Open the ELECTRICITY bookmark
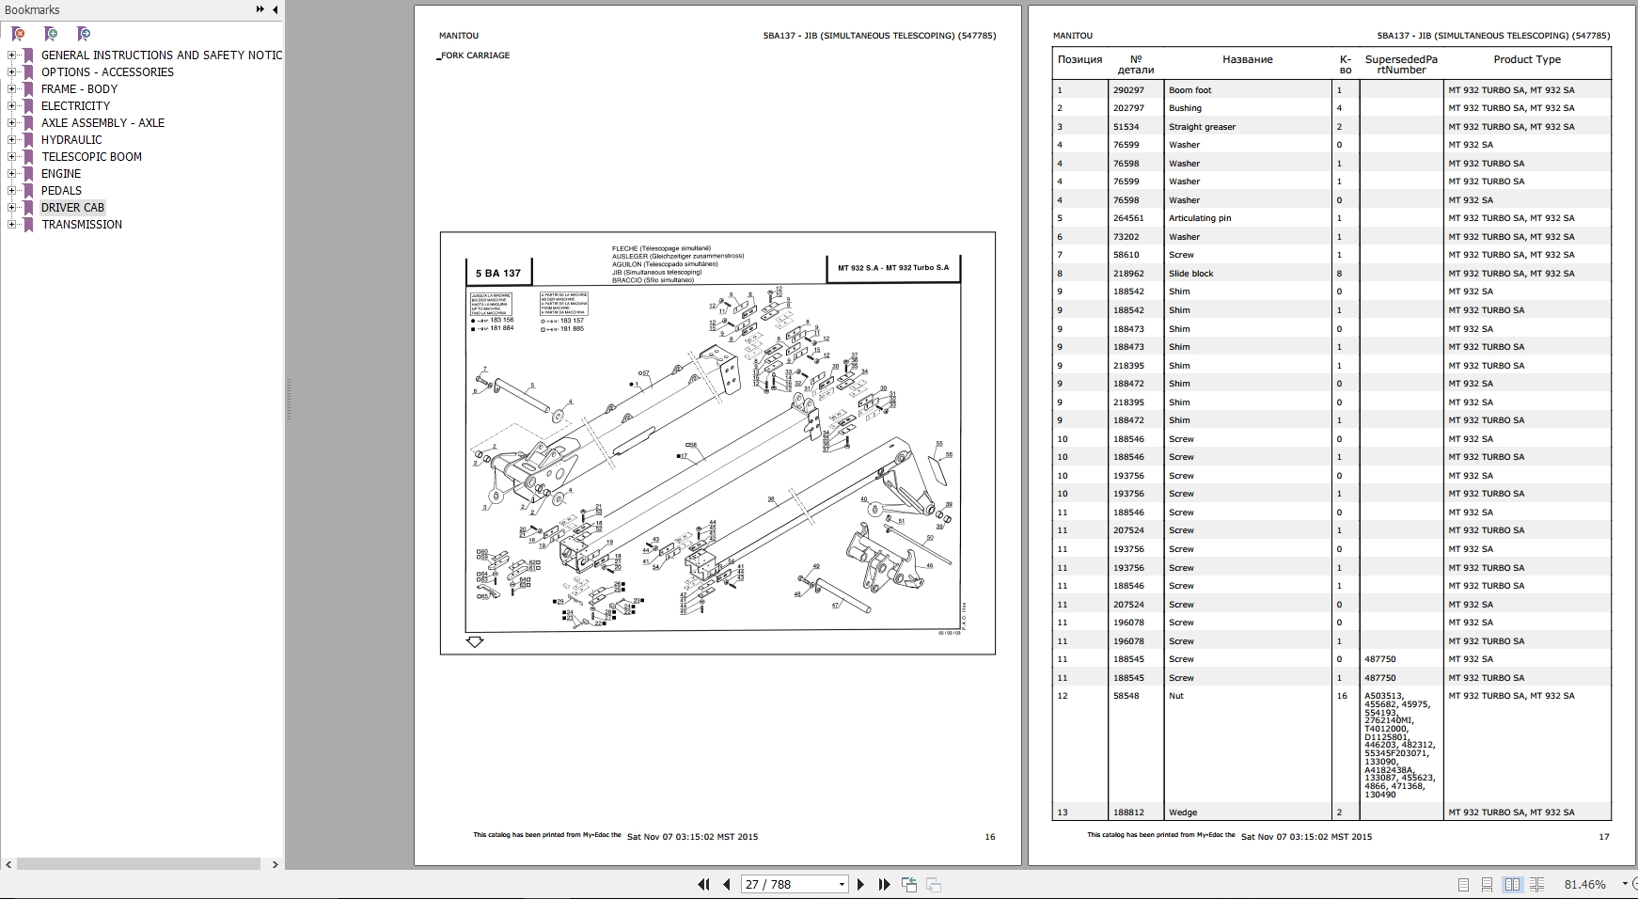1638x899 pixels. [75, 106]
